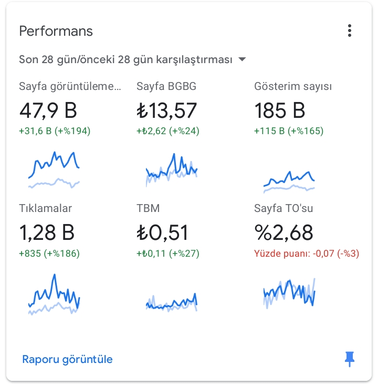Open the Sayfa BGBG sparkline chart
Image resolution: width=378 pixels, height=384 pixels.
click(172, 170)
